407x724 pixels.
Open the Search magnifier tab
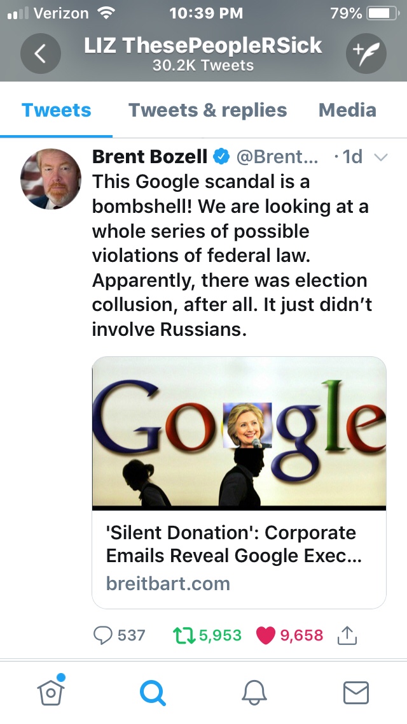click(x=153, y=691)
